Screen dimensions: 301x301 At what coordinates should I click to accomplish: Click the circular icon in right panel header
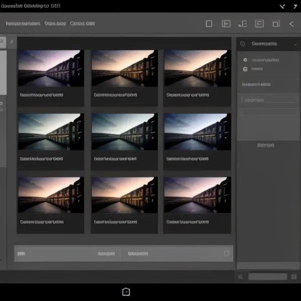(x=243, y=44)
